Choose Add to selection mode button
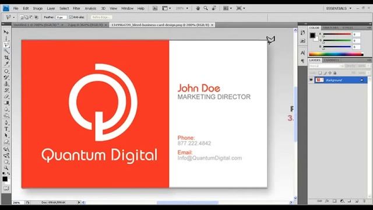This screenshot has height=210, width=373. point(26,17)
